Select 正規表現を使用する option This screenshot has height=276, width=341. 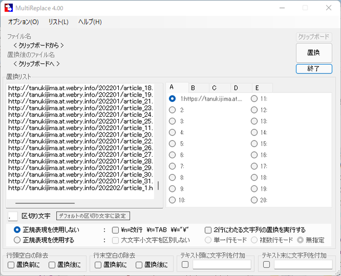[x=17, y=240]
